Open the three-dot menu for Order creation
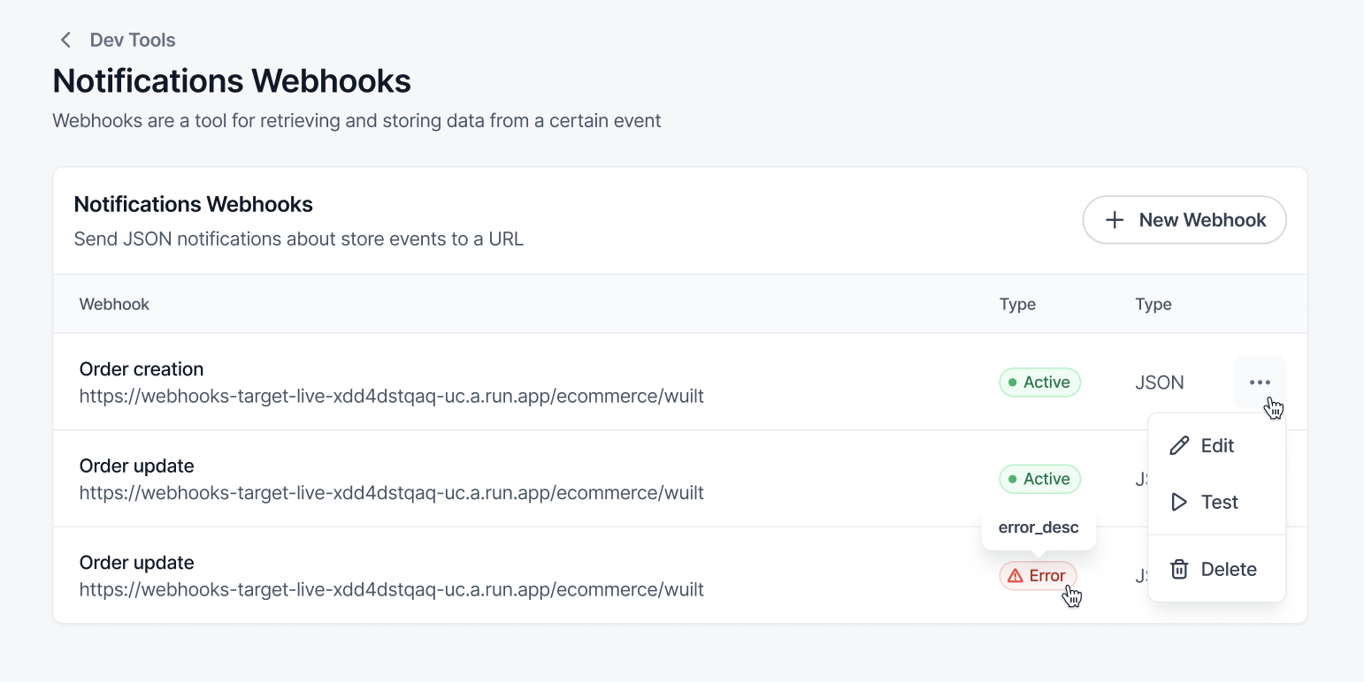Image resolution: width=1364 pixels, height=682 pixels. (1260, 382)
